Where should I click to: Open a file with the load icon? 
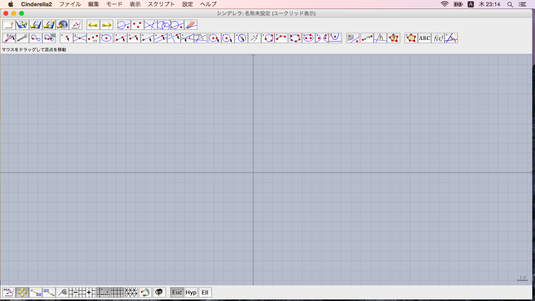(x=22, y=25)
